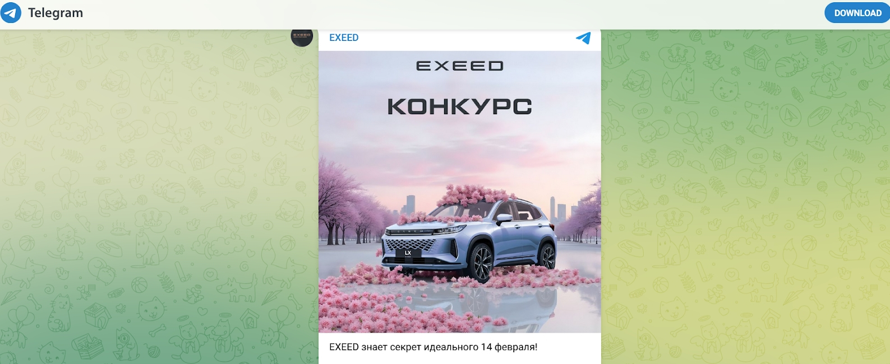Click the car's side mirror

pos(504,218)
